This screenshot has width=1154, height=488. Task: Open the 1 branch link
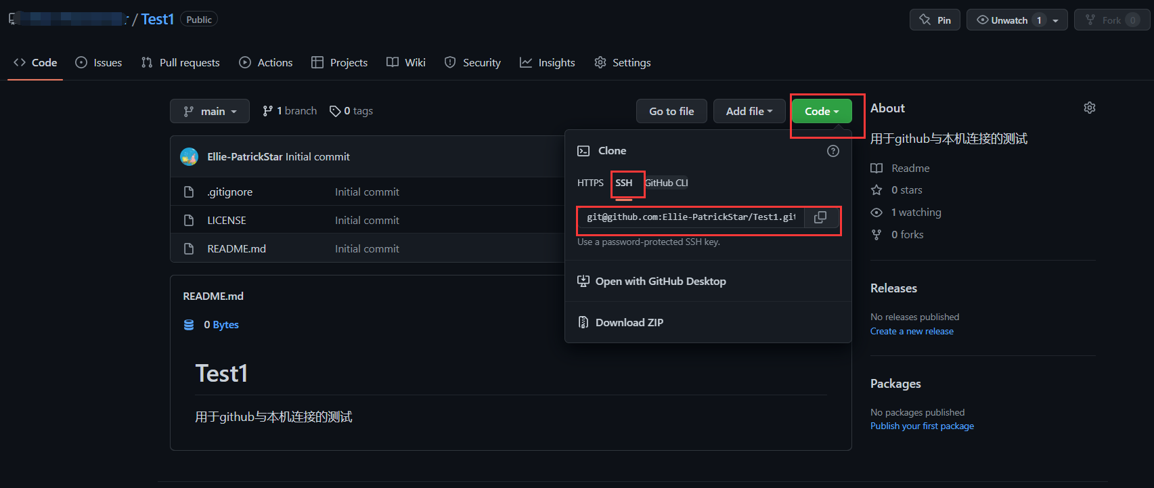[290, 111]
